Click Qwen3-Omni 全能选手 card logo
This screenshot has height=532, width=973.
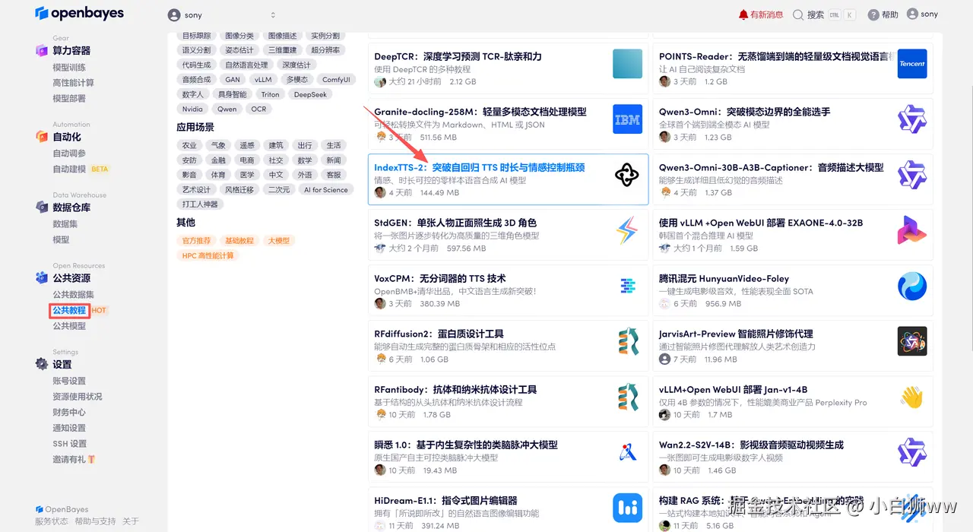[x=912, y=119]
